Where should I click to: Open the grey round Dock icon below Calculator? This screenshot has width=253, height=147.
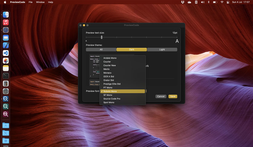[6, 91]
